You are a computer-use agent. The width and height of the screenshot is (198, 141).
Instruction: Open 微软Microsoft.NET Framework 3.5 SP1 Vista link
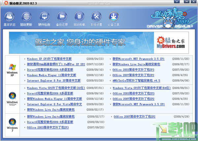(x=139, y=104)
